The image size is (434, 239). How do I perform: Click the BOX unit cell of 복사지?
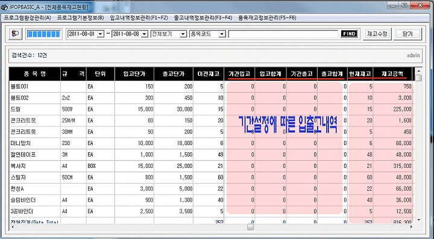pos(100,166)
